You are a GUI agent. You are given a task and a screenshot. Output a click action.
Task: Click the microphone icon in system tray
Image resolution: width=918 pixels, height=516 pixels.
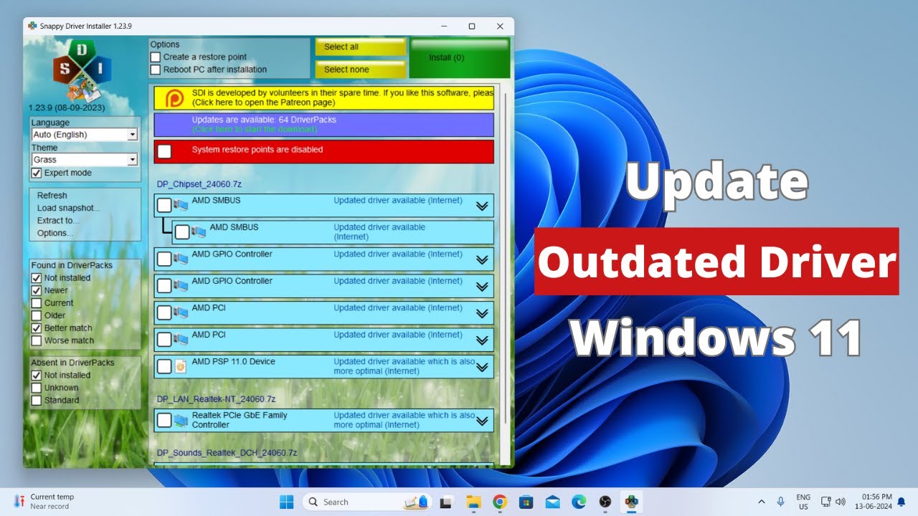click(780, 502)
